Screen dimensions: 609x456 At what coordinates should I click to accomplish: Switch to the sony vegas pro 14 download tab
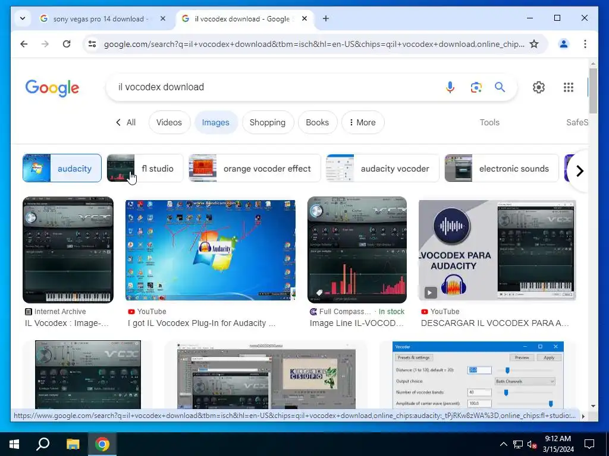tap(100, 18)
